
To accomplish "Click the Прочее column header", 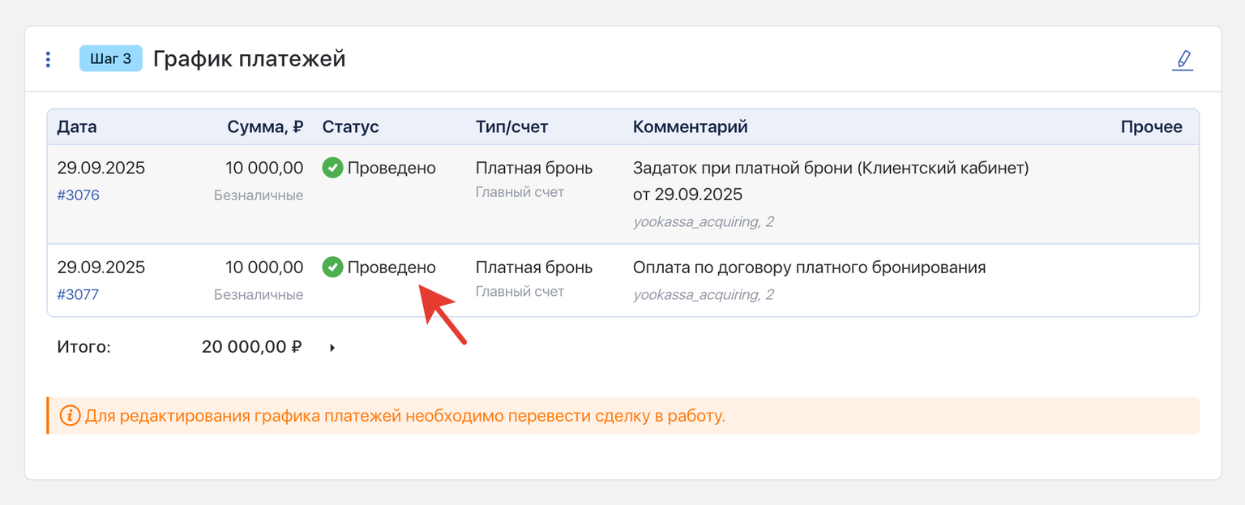I will point(1151,126).
